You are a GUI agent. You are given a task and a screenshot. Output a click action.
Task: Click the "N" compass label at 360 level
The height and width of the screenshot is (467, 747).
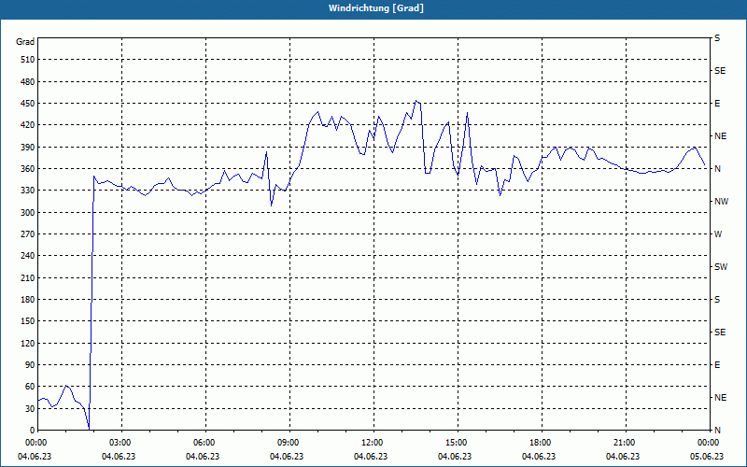tap(718, 169)
